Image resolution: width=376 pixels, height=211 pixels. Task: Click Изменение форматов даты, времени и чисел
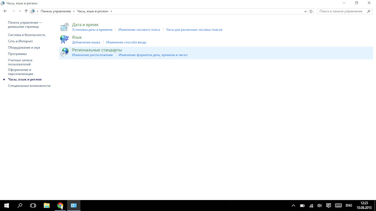pyautogui.click(x=153, y=55)
